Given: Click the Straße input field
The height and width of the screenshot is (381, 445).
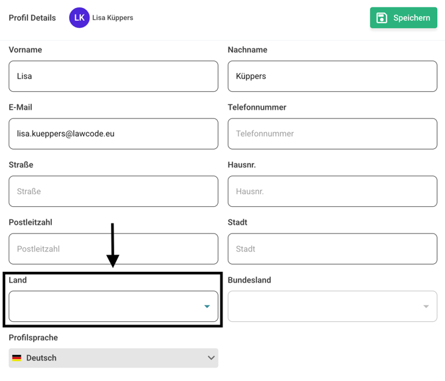Looking at the screenshot, I should tap(113, 191).
